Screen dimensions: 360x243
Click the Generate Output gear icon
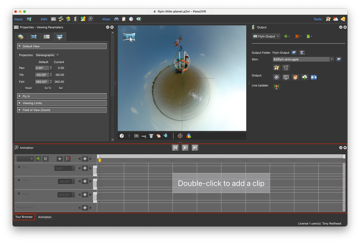[x=276, y=77]
